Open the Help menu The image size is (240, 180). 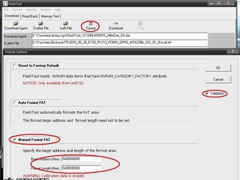57,9
